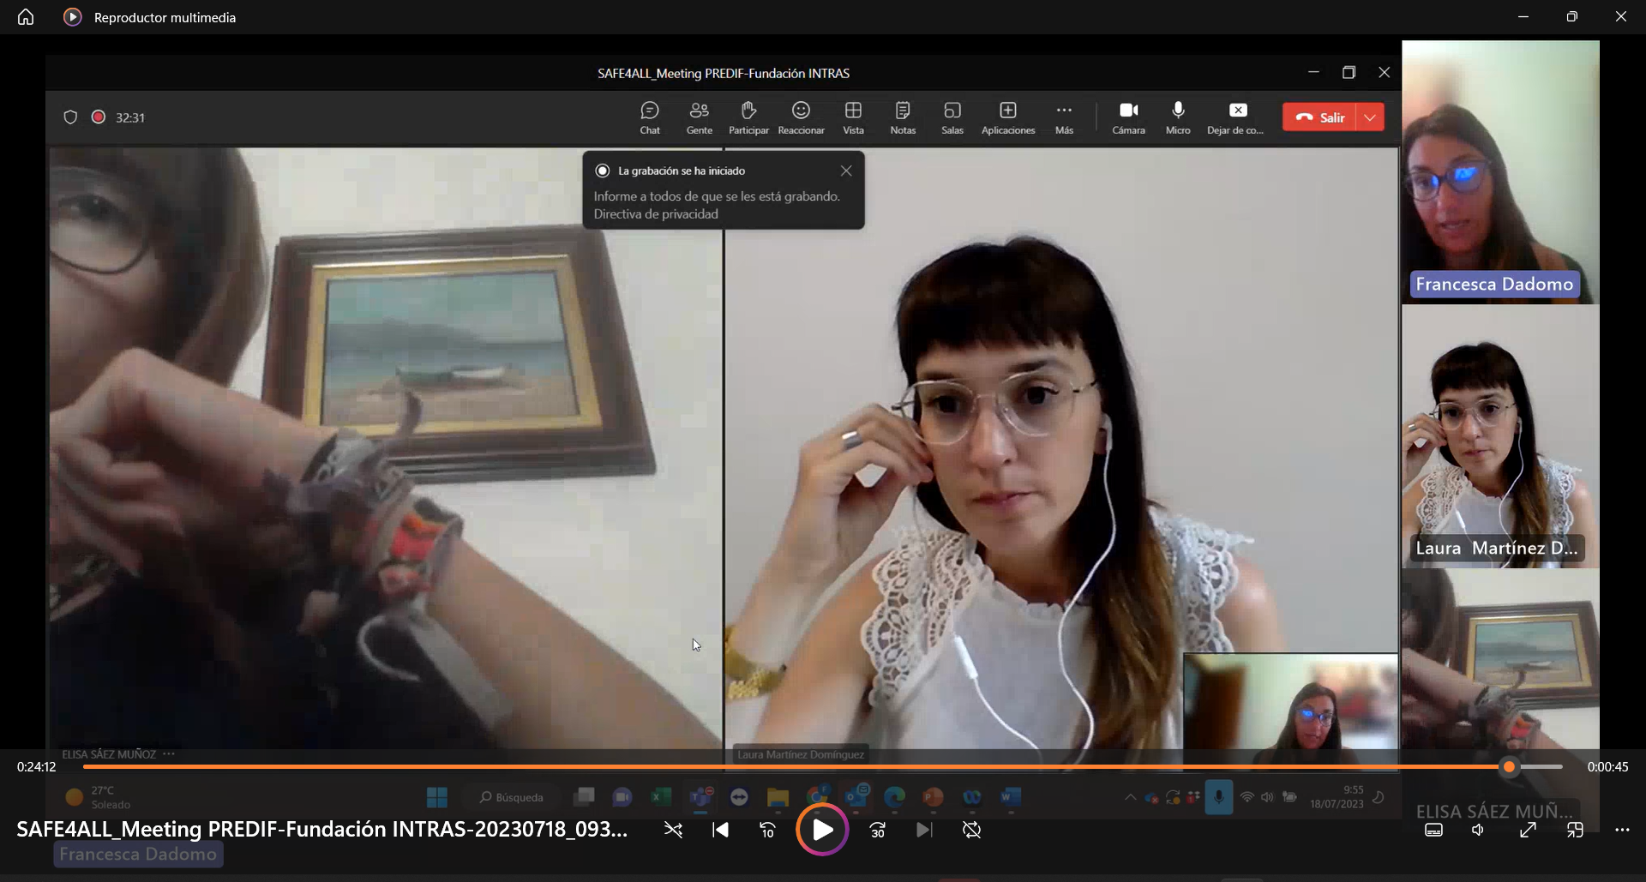1646x882 pixels.
Task: Click the 27°C Soleado weather widget
Action: 98,798
